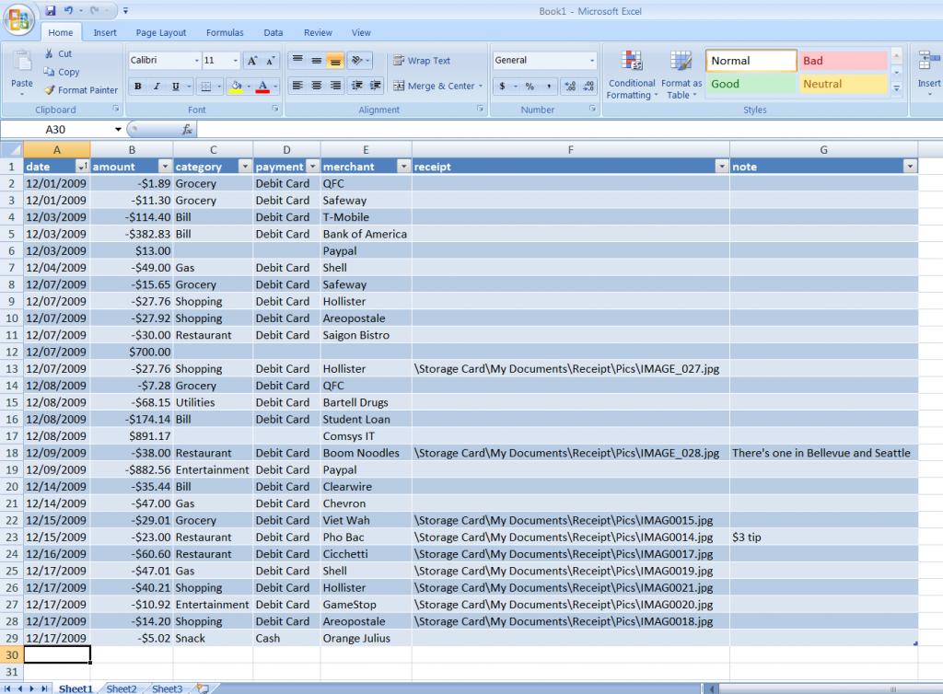Increase font size with Grow Font
Image resolution: width=943 pixels, height=694 pixels.
pos(252,60)
